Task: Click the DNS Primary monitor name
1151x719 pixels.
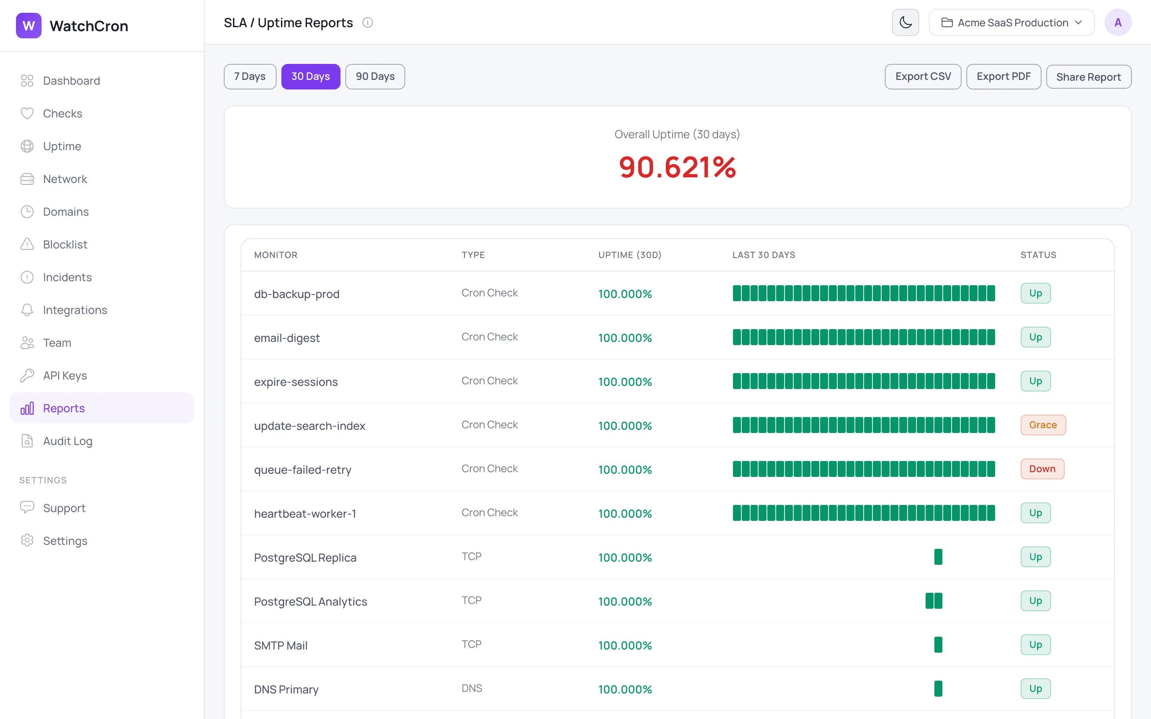Action: pyautogui.click(x=286, y=689)
